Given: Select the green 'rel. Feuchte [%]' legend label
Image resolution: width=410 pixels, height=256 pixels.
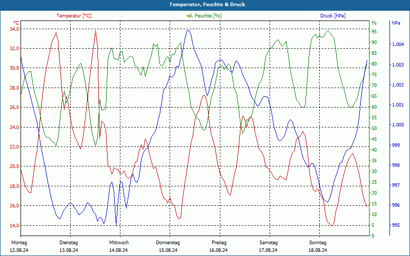Looking at the screenshot, I should click(204, 16).
